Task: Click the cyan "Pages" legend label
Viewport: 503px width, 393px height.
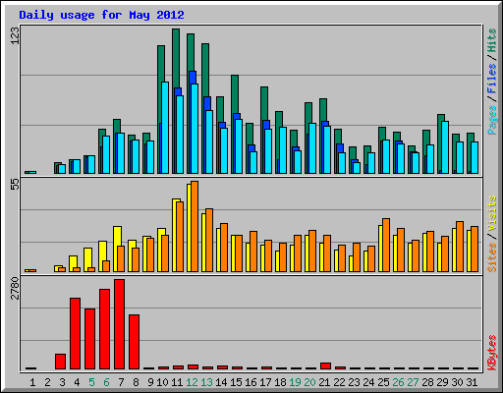Action: (491, 120)
